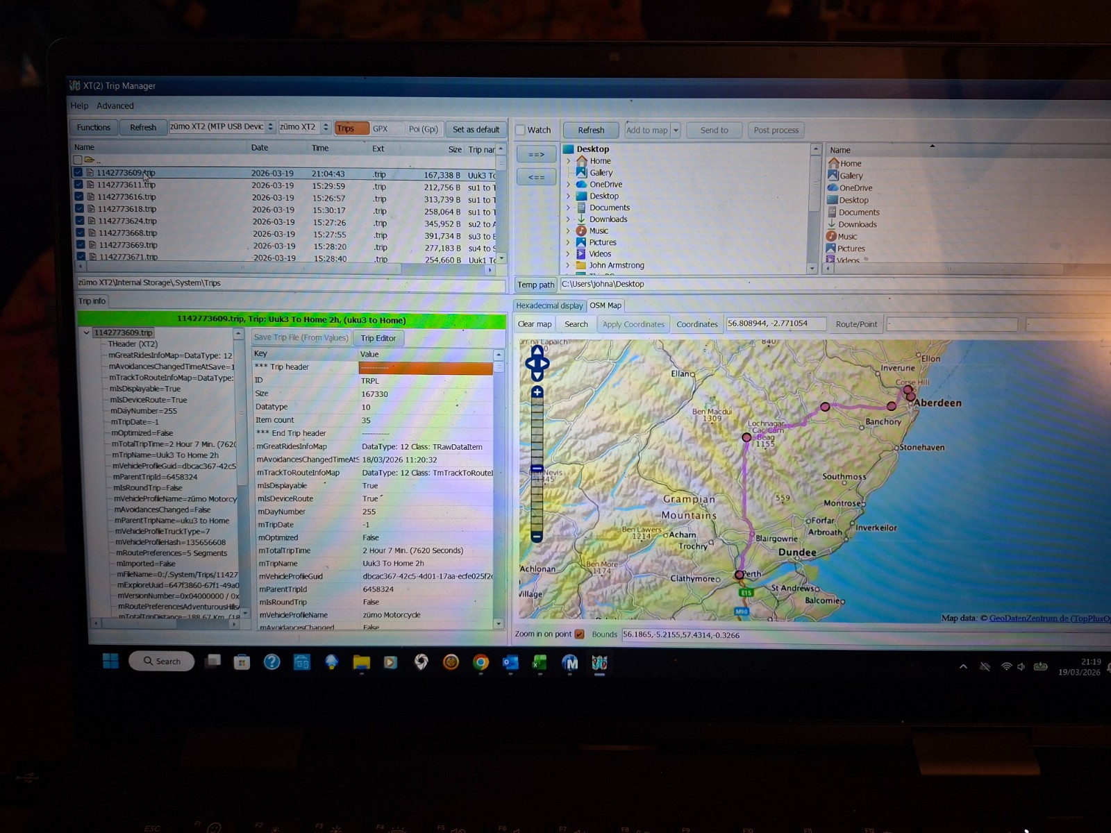
Task: Open the Add to map dropdown arrow
Action: click(676, 130)
